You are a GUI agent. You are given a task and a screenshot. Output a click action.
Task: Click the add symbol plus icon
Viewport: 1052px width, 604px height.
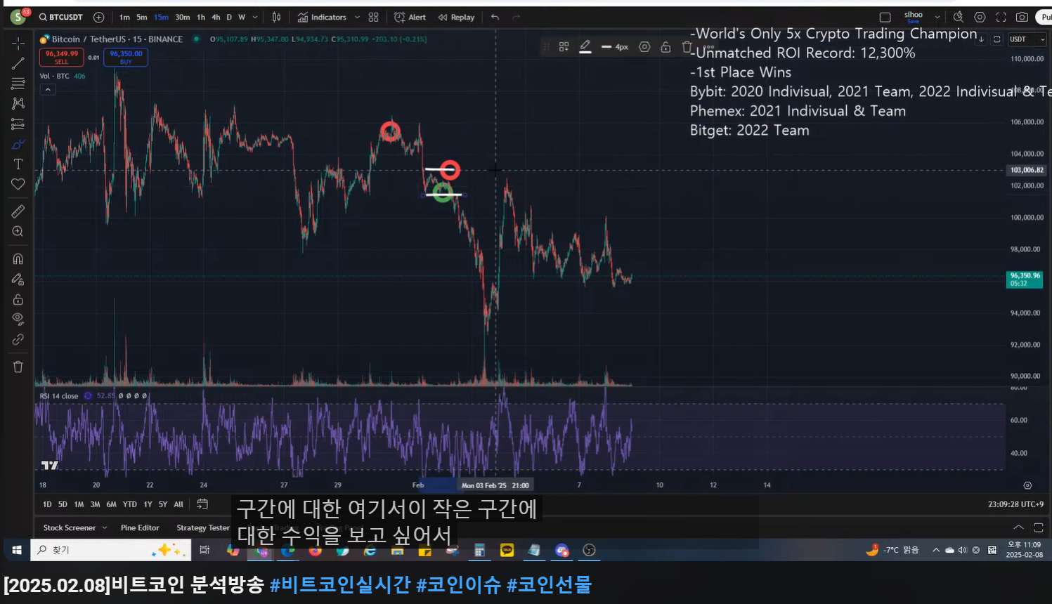(99, 17)
